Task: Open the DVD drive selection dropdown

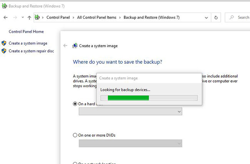Action: point(130,143)
